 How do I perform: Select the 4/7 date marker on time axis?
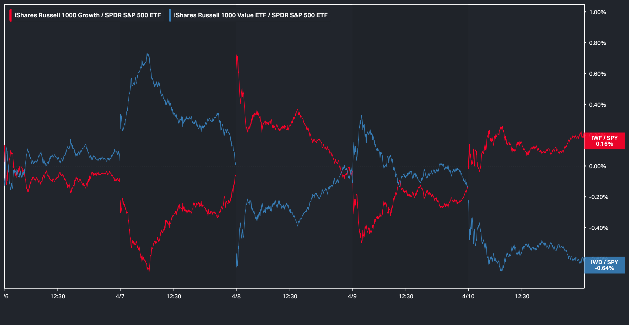click(120, 296)
